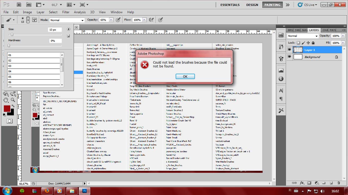Open the Brush panel toggle icon

[x=35, y=20]
